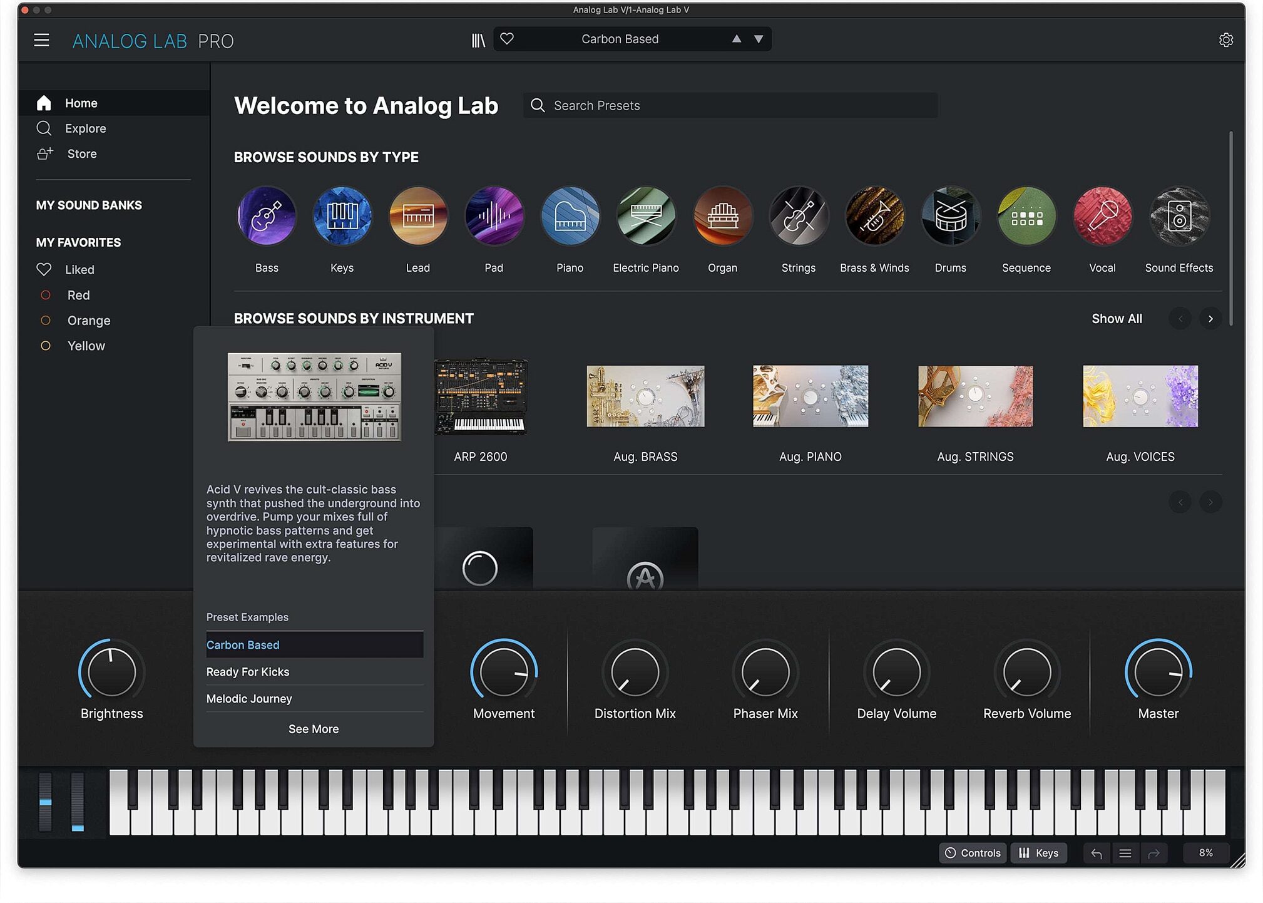Navigate to the Store tab
Image resolution: width=1263 pixels, height=903 pixels.
(81, 153)
